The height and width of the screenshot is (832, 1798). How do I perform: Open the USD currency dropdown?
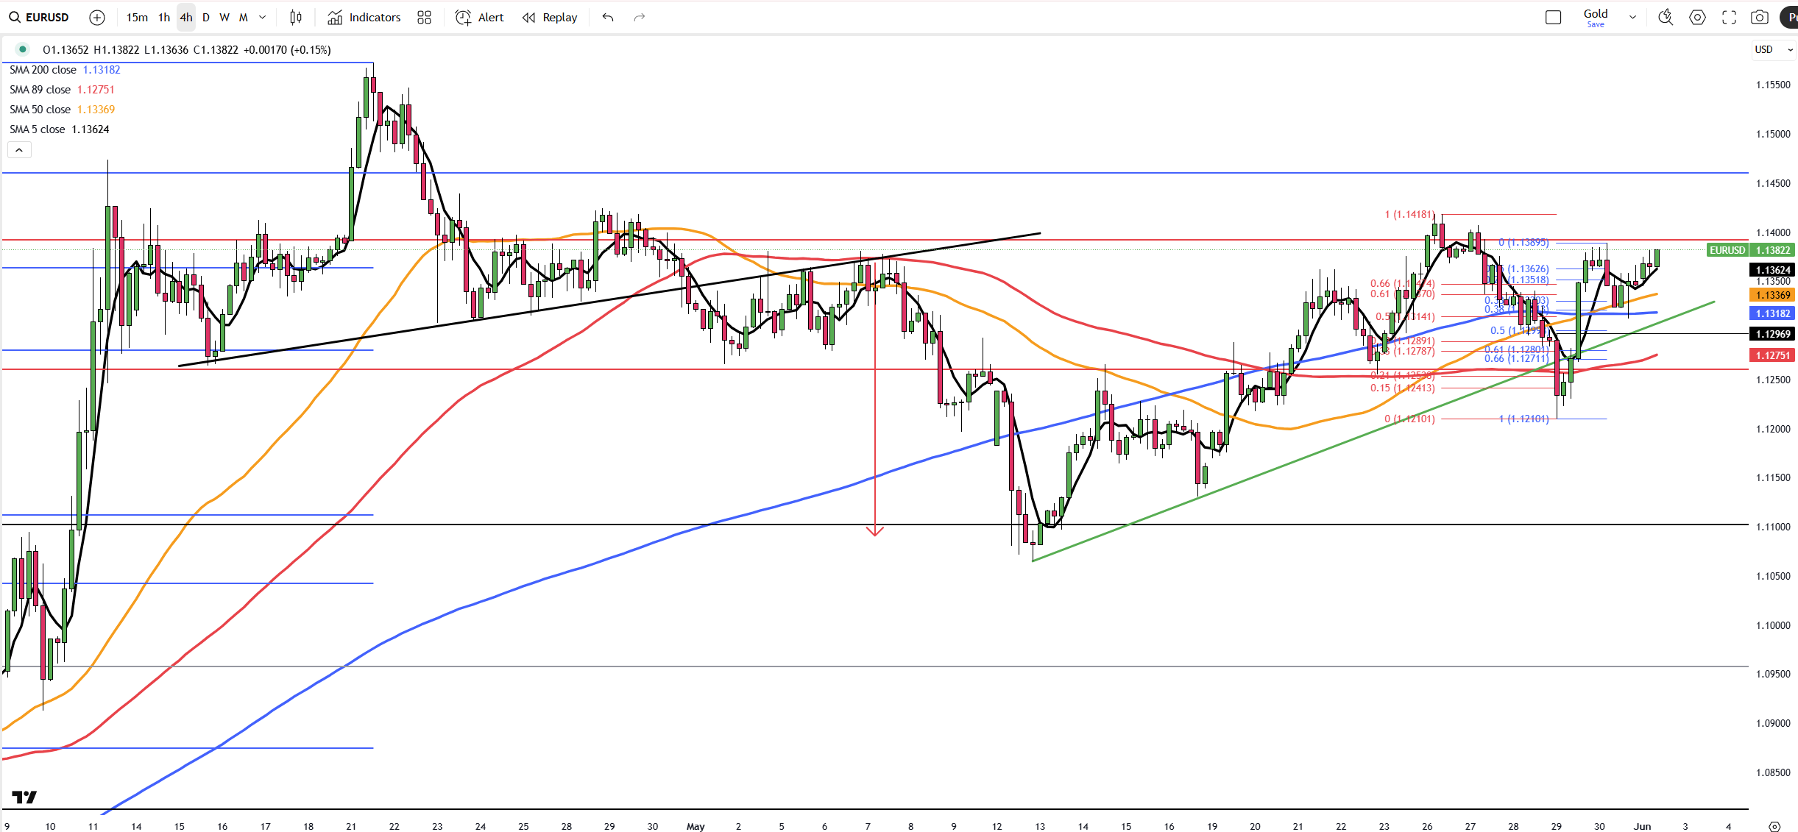tap(1773, 49)
